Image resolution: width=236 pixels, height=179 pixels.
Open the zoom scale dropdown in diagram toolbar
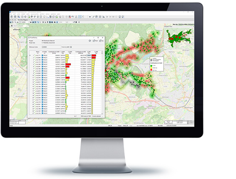click(25, 22)
